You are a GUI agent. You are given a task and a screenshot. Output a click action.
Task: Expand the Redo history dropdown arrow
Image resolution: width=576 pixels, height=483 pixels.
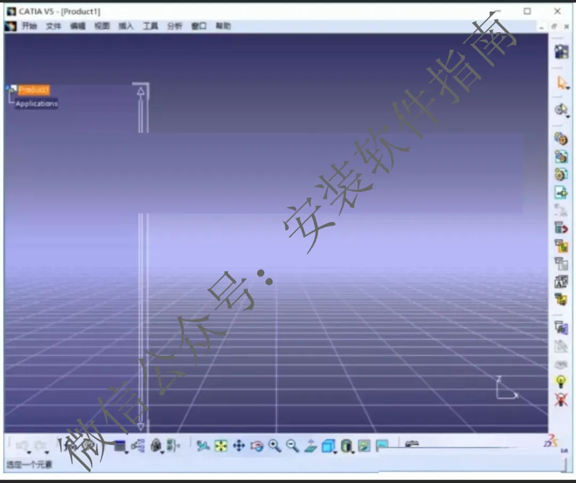(47, 453)
